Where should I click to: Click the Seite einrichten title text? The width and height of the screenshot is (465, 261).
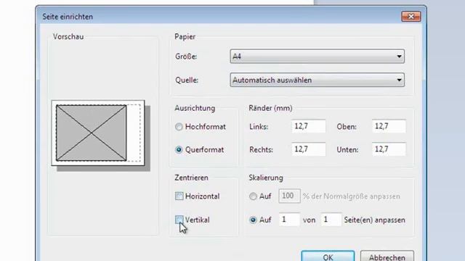point(68,17)
